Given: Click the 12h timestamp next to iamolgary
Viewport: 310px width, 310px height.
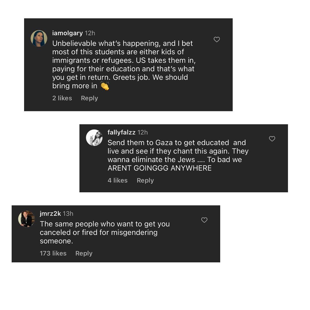Looking at the screenshot, I should 90,33.
